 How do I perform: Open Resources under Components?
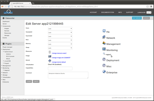coord(8,33)
